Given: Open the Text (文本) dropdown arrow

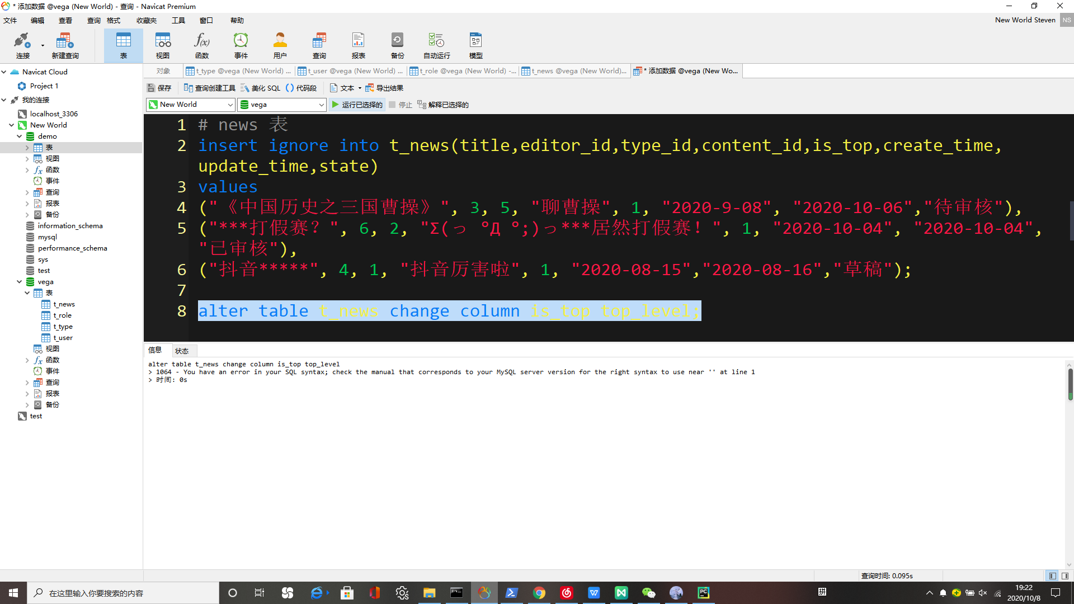Looking at the screenshot, I should click(360, 88).
